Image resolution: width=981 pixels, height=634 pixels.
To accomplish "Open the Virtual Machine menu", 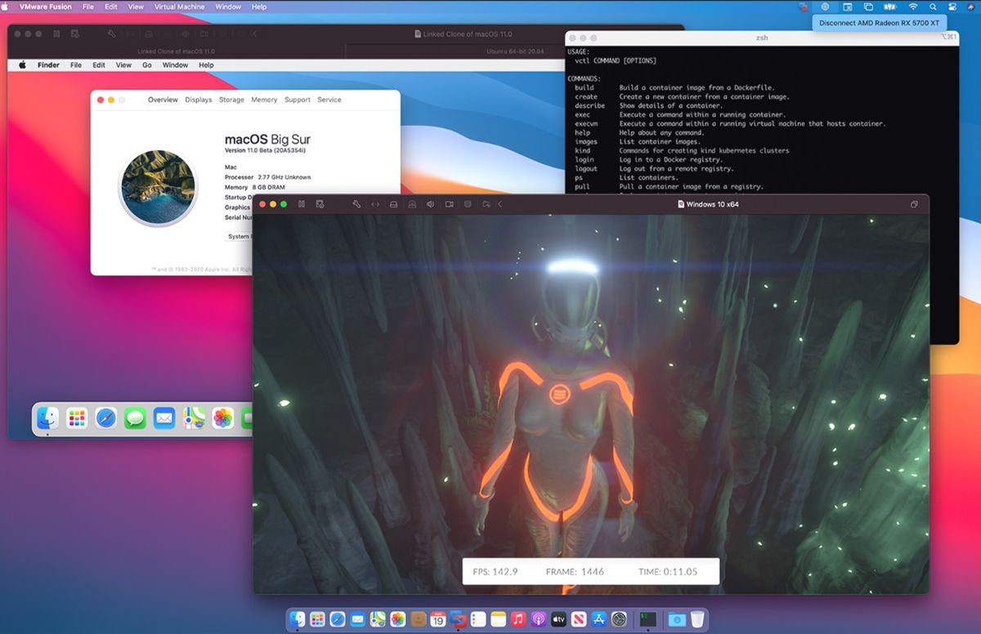I will (x=179, y=7).
